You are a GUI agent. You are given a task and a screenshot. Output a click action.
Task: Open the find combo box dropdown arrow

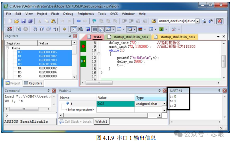(x=198, y=21)
